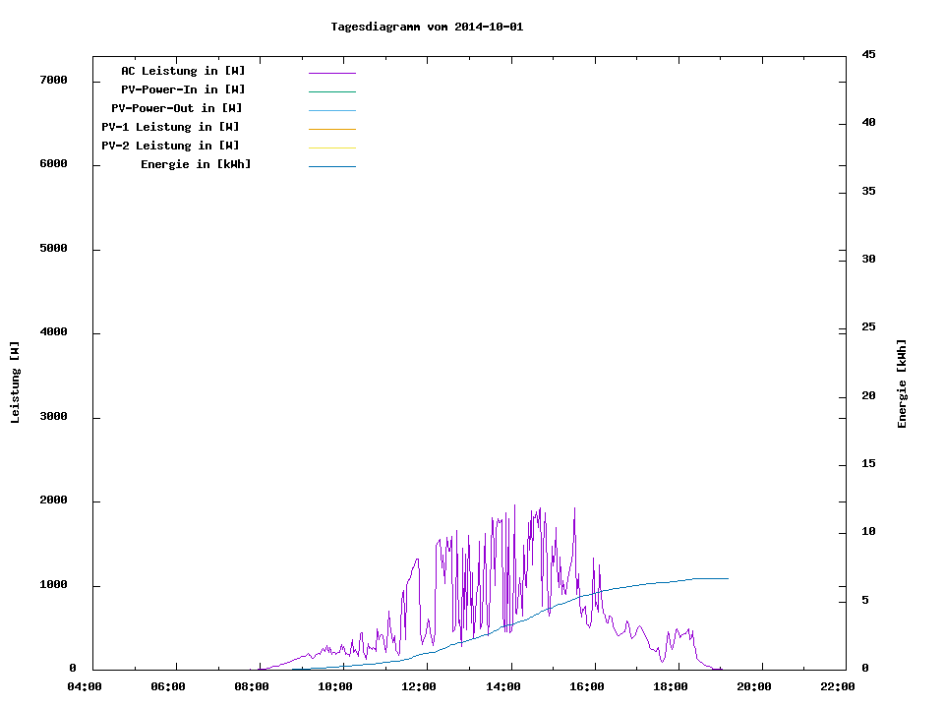Click the purple line sample beside AC Leistung

pyautogui.click(x=331, y=73)
